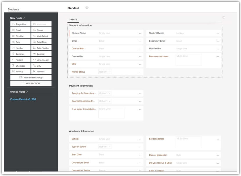Select the URL field type
The image size is (241, 176).
pyautogui.click(x=41, y=66)
